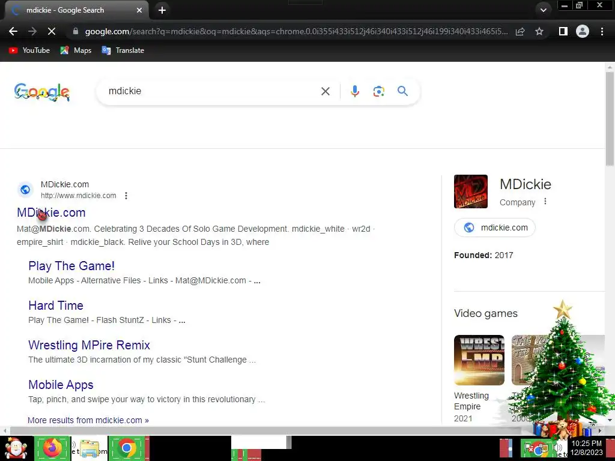Click the Wrestling Empire game title

pos(471,401)
